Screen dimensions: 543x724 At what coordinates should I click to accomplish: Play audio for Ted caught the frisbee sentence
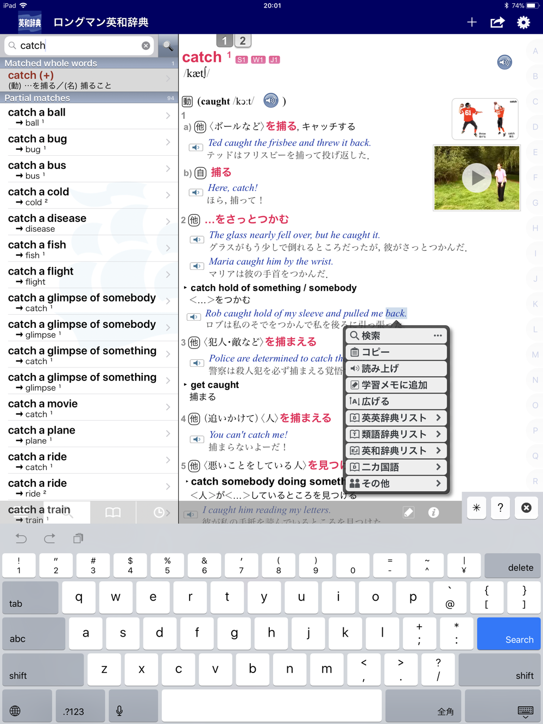(196, 147)
